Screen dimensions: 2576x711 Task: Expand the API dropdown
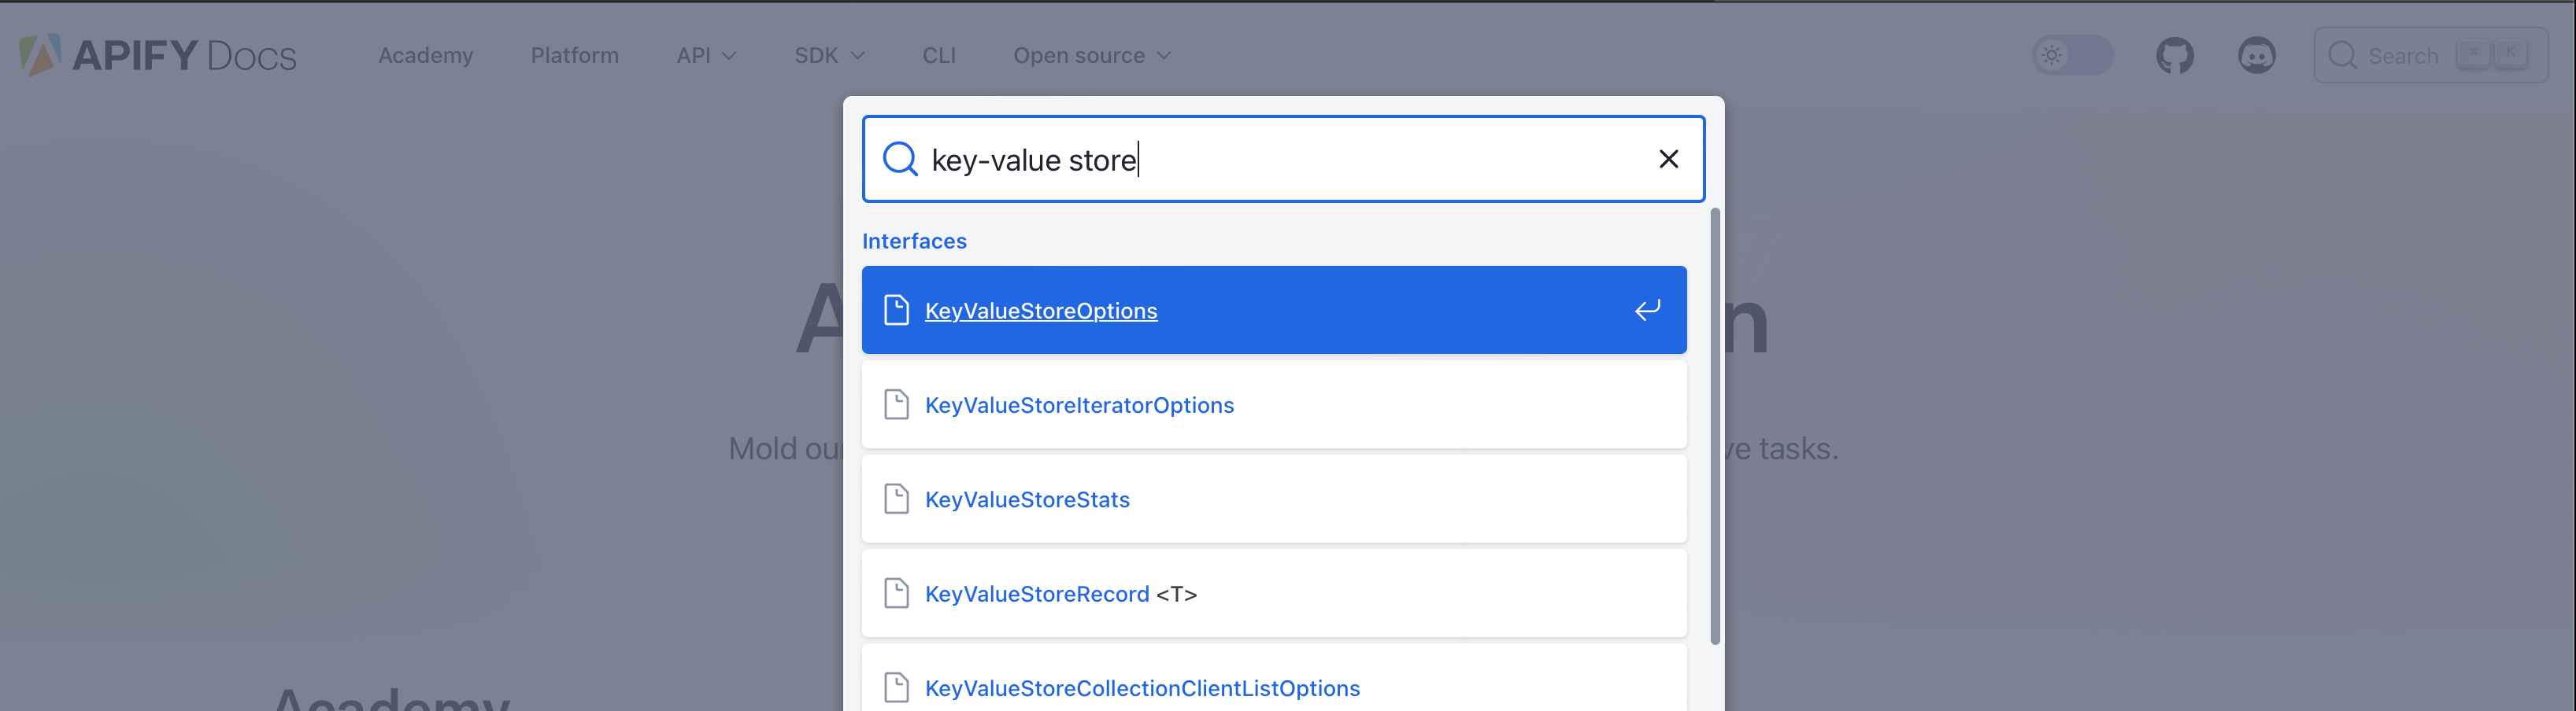pos(706,55)
